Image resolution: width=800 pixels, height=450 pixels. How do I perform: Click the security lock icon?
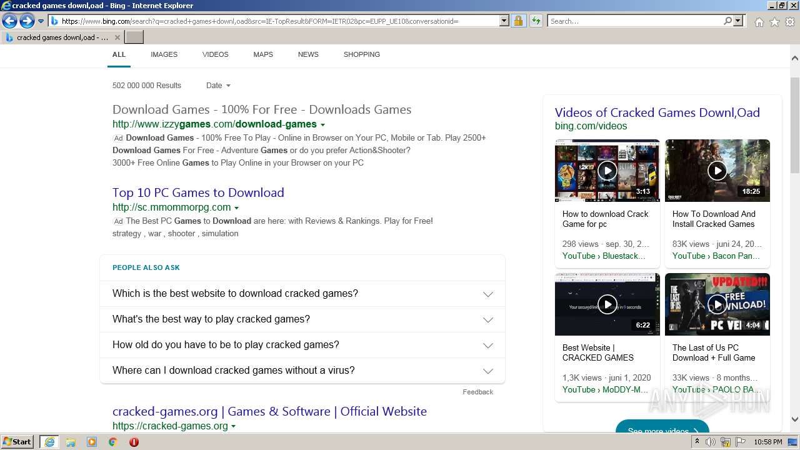[x=518, y=21]
